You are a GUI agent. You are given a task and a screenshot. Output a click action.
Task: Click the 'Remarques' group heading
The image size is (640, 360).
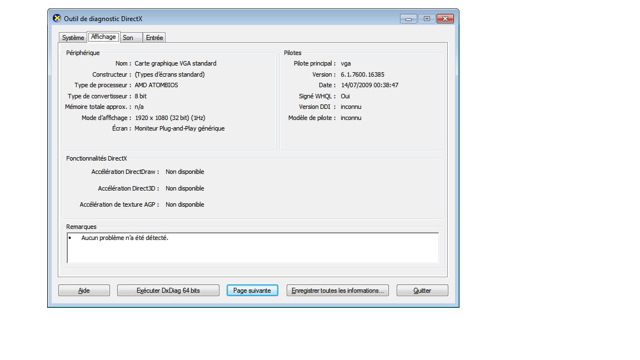pyautogui.click(x=81, y=227)
